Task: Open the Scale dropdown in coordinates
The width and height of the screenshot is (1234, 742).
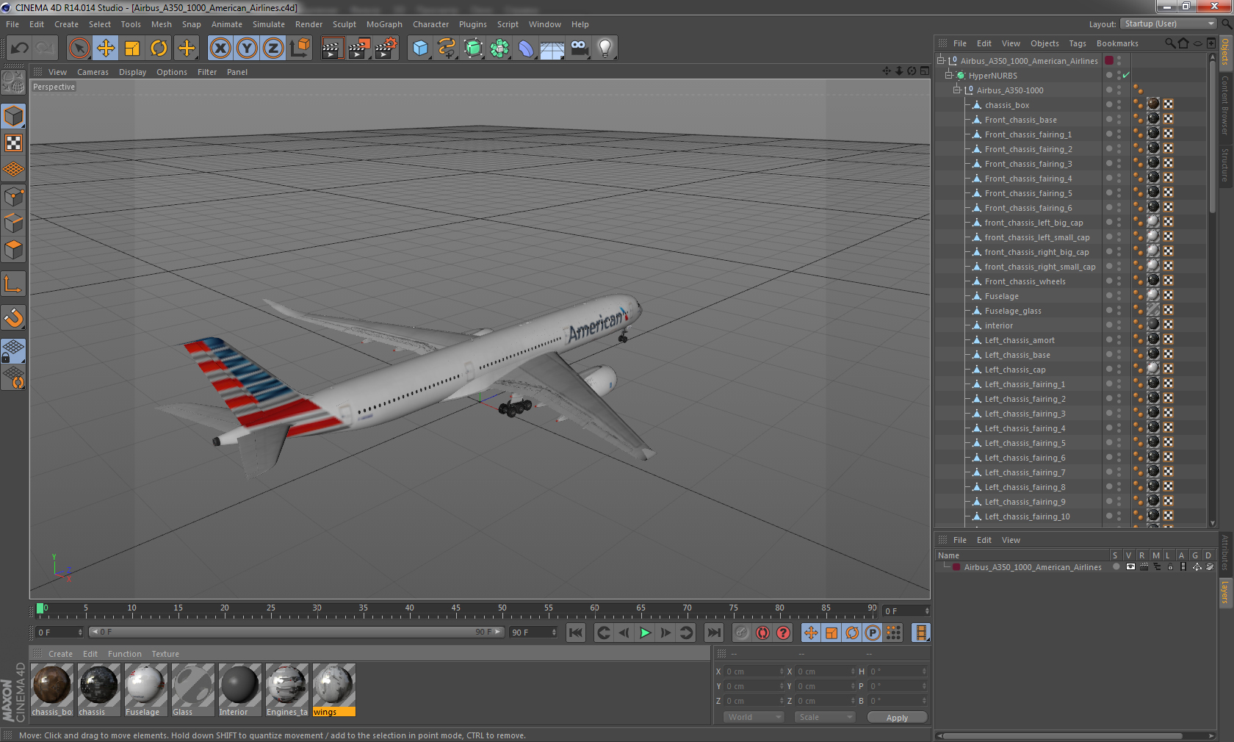Action: click(825, 717)
